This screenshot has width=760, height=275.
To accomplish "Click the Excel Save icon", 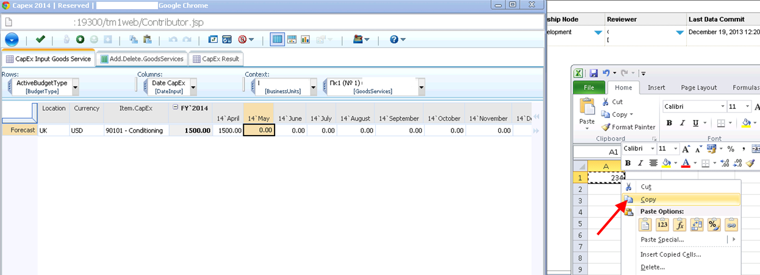I will [x=593, y=72].
